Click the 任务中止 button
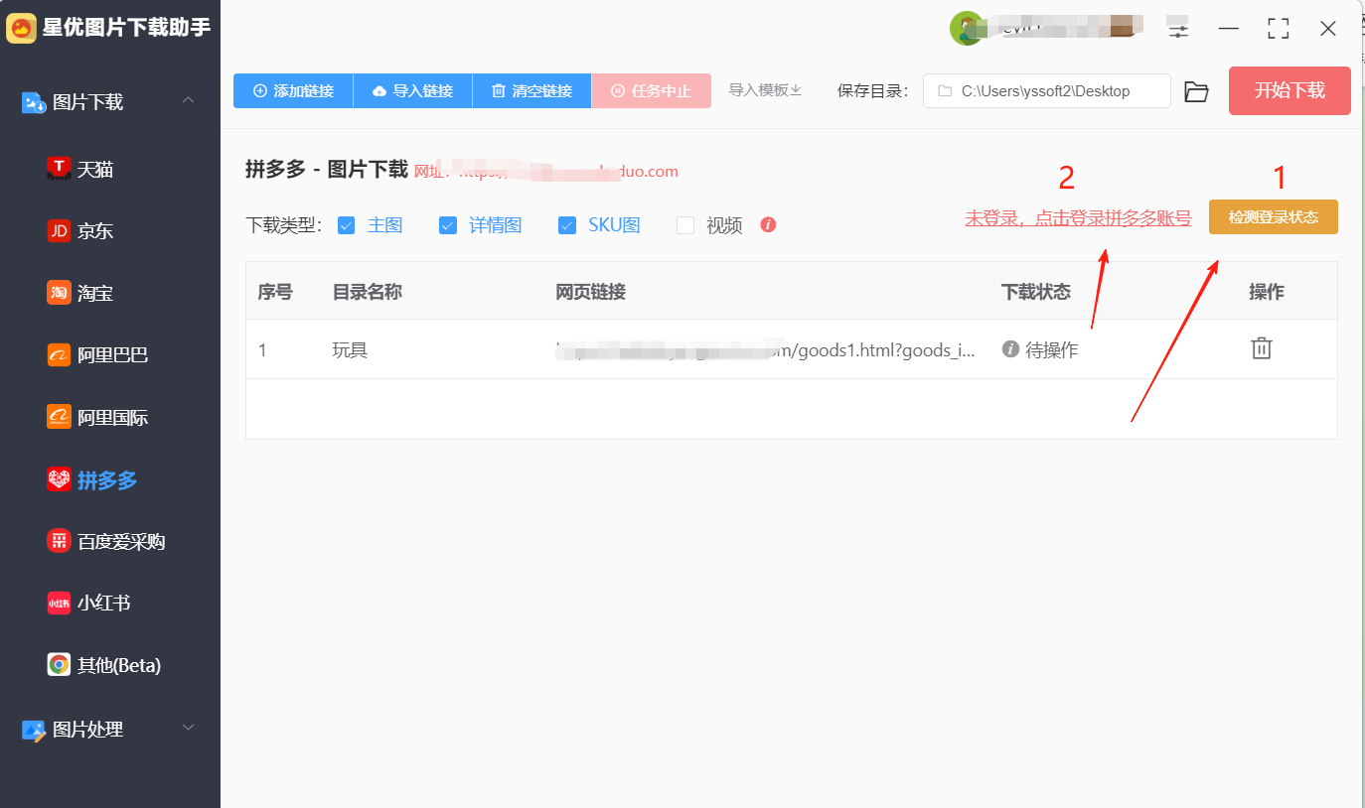Image resolution: width=1365 pixels, height=808 pixels. (x=651, y=91)
